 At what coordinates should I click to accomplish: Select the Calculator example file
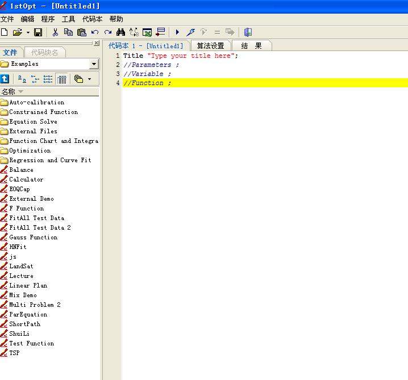point(22,179)
